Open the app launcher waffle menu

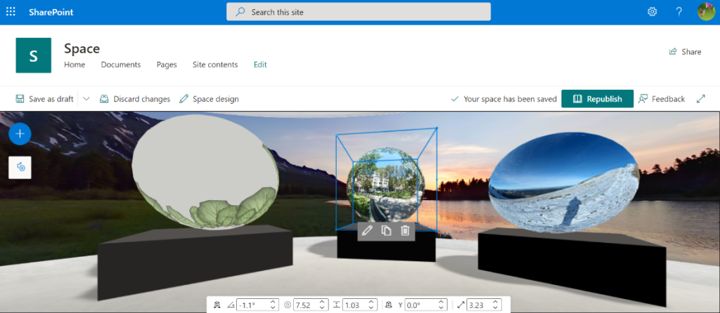pos(11,12)
